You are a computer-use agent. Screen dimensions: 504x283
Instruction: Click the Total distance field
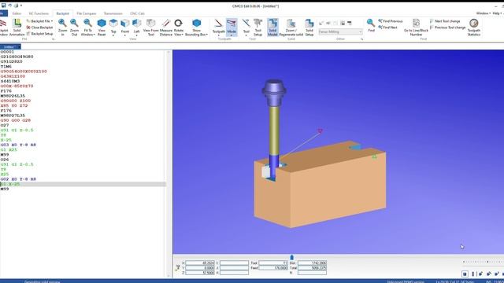point(312,267)
